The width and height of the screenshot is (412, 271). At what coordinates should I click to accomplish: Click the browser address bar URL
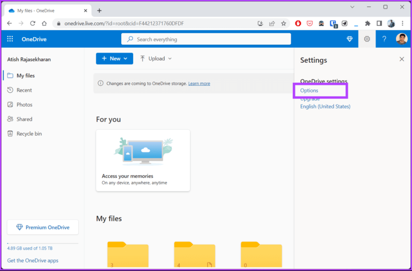click(x=124, y=24)
